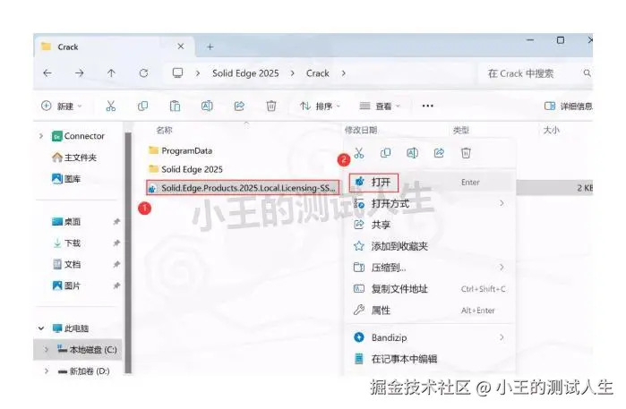Delete using the toolbar trash icon
Viewport: 626px width, 409px height.
[x=271, y=106]
